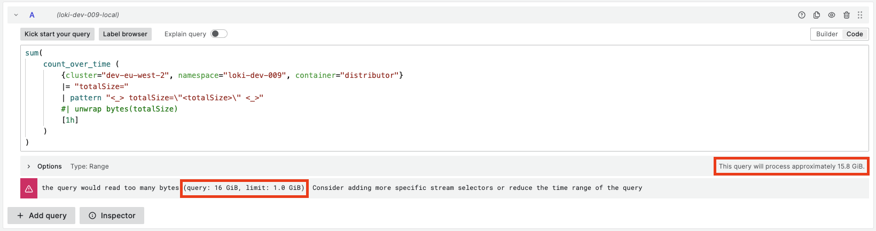The height and width of the screenshot is (231, 876).
Task: Open the query help icon
Action: (x=802, y=15)
